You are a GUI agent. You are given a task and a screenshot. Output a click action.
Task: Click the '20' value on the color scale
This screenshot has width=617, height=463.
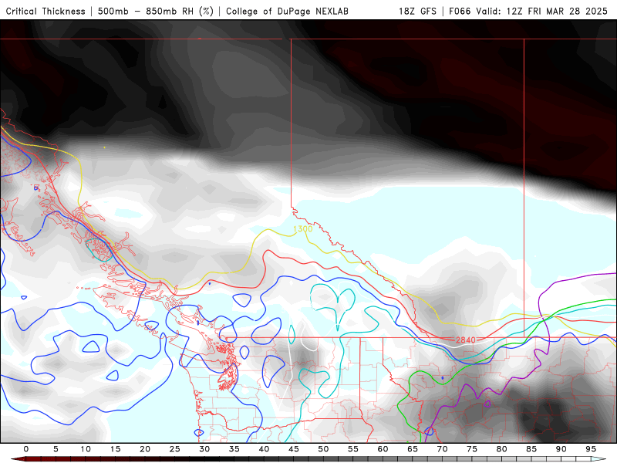pos(145,449)
